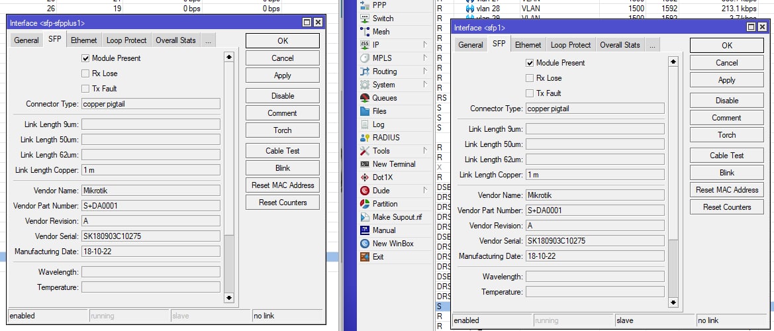Click OK in sfp-sfpplus1 window

pyautogui.click(x=282, y=41)
